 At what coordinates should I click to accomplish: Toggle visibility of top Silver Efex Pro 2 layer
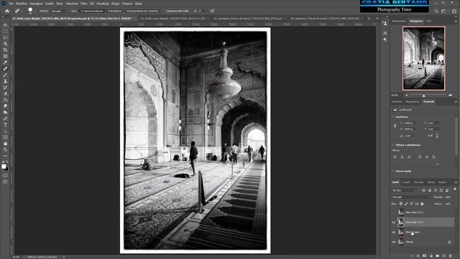coord(394,212)
